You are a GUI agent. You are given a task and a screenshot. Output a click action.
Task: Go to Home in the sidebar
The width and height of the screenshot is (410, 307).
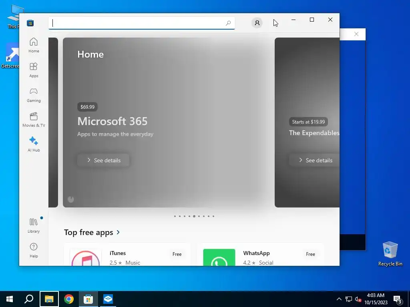click(x=34, y=45)
